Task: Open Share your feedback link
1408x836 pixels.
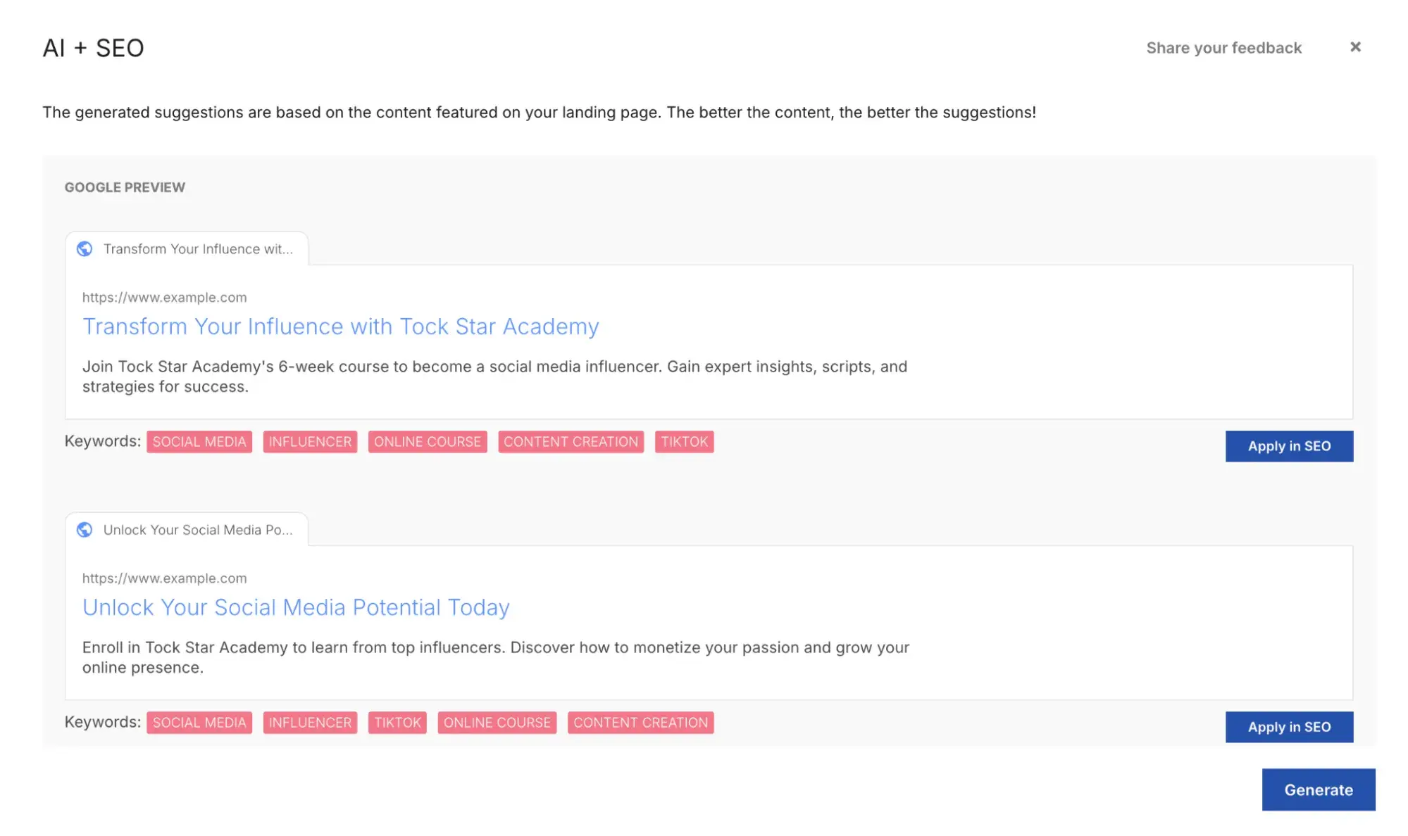Action: pos(1223,48)
